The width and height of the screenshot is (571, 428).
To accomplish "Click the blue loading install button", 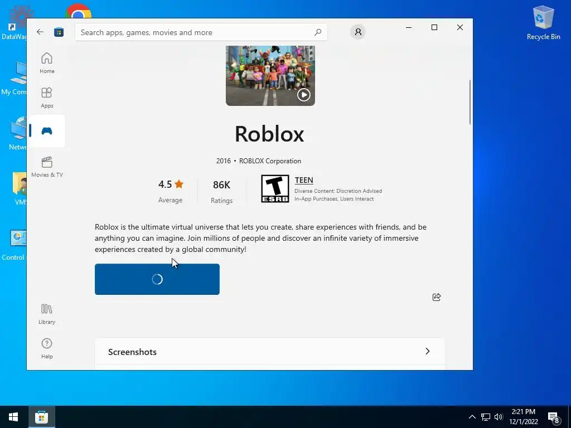I will pyautogui.click(x=157, y=279).
